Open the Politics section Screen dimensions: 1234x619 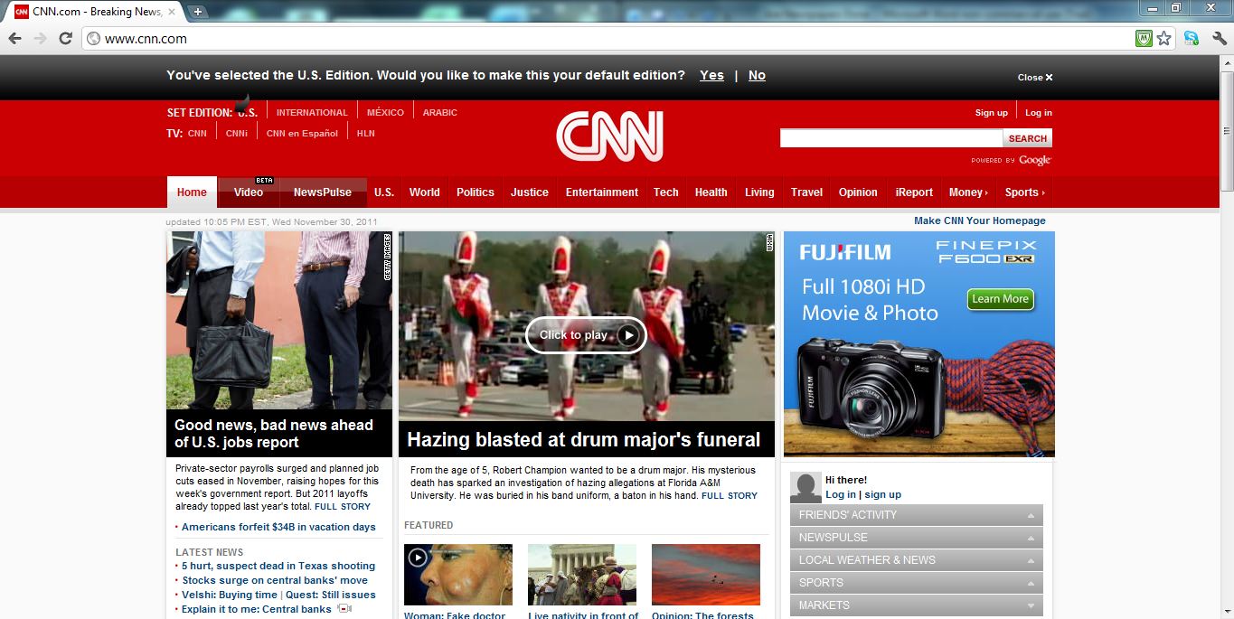pyautogui.click(x=476, y=192)
